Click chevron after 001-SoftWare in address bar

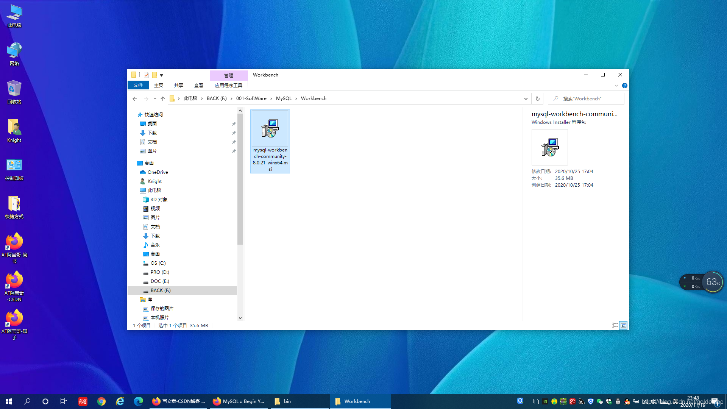271,98
